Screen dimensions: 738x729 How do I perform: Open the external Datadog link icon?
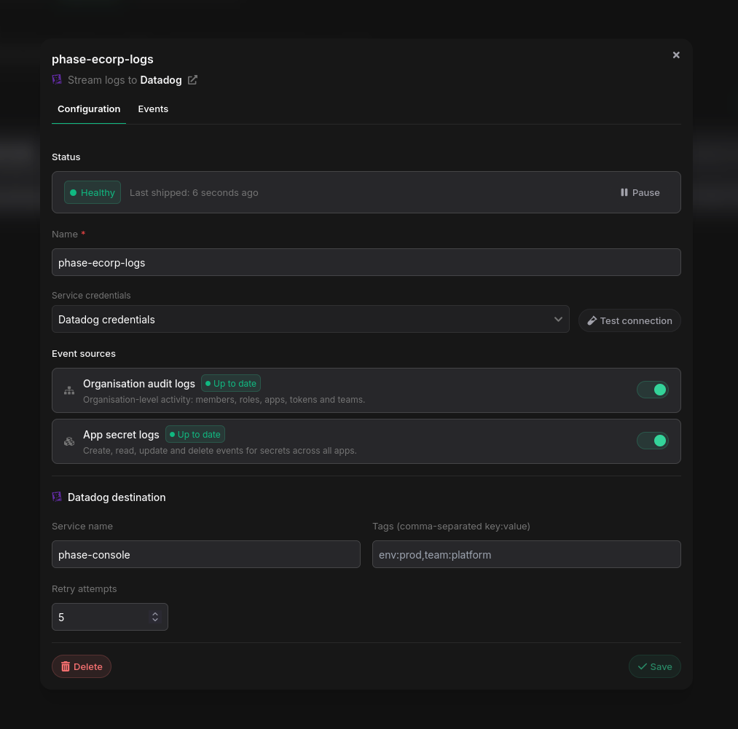192,80
